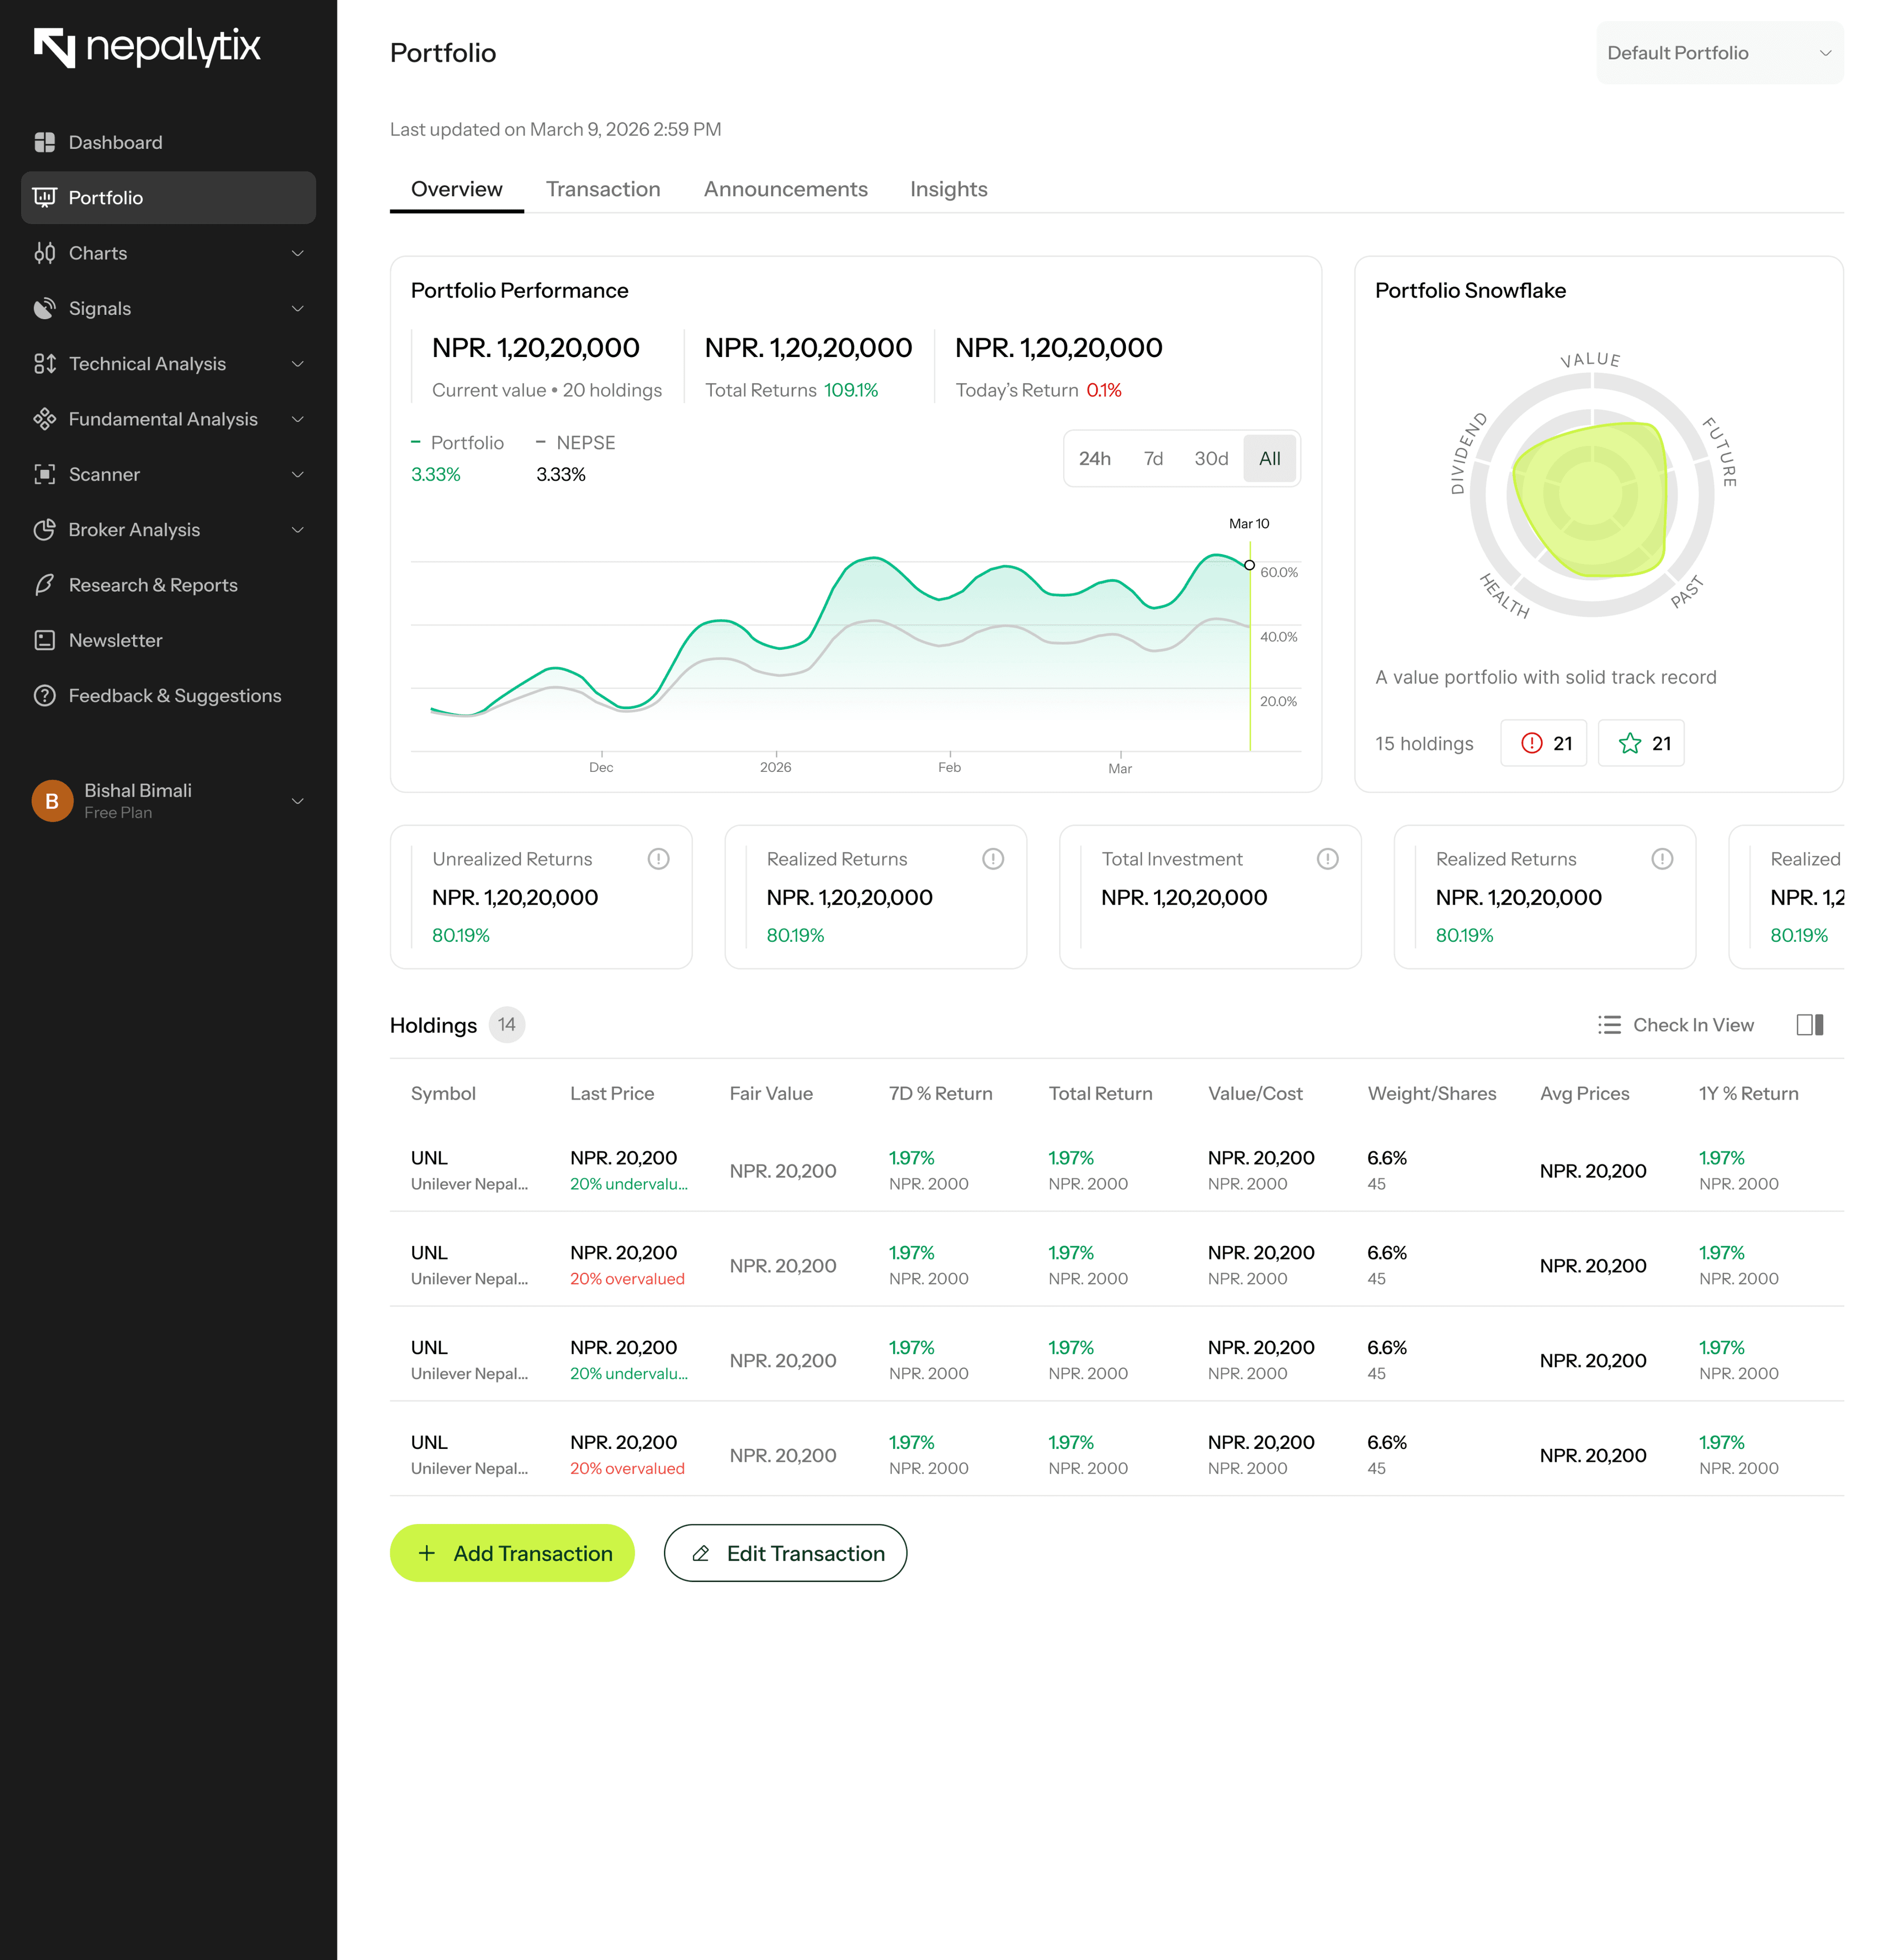This screenshot has width=1897, height=1960.
Task: Select the 24h timeframe toggle
Action: (x=1096, y=458)
